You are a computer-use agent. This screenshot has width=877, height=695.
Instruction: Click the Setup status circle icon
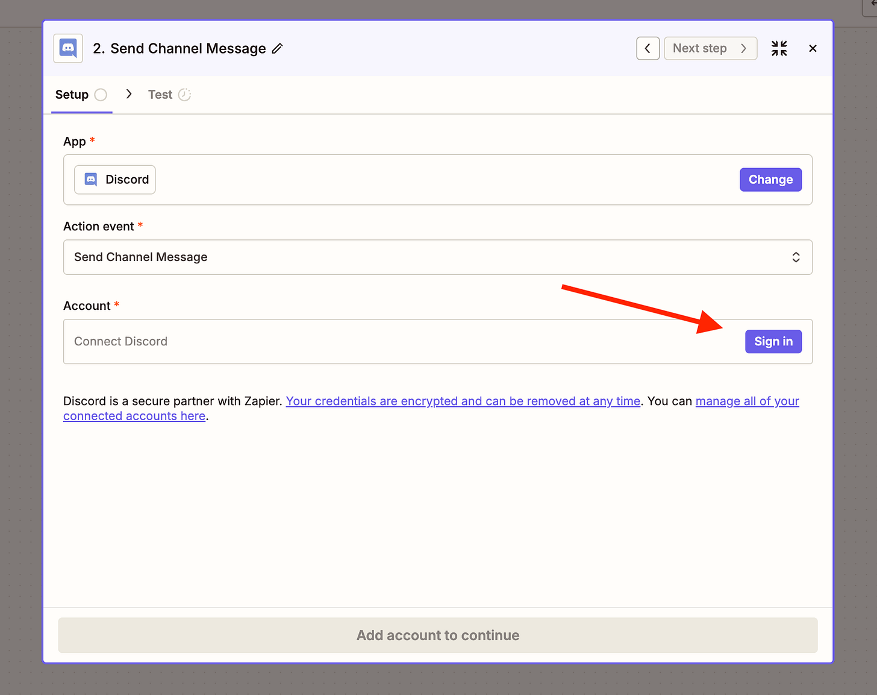click(101, 95)
